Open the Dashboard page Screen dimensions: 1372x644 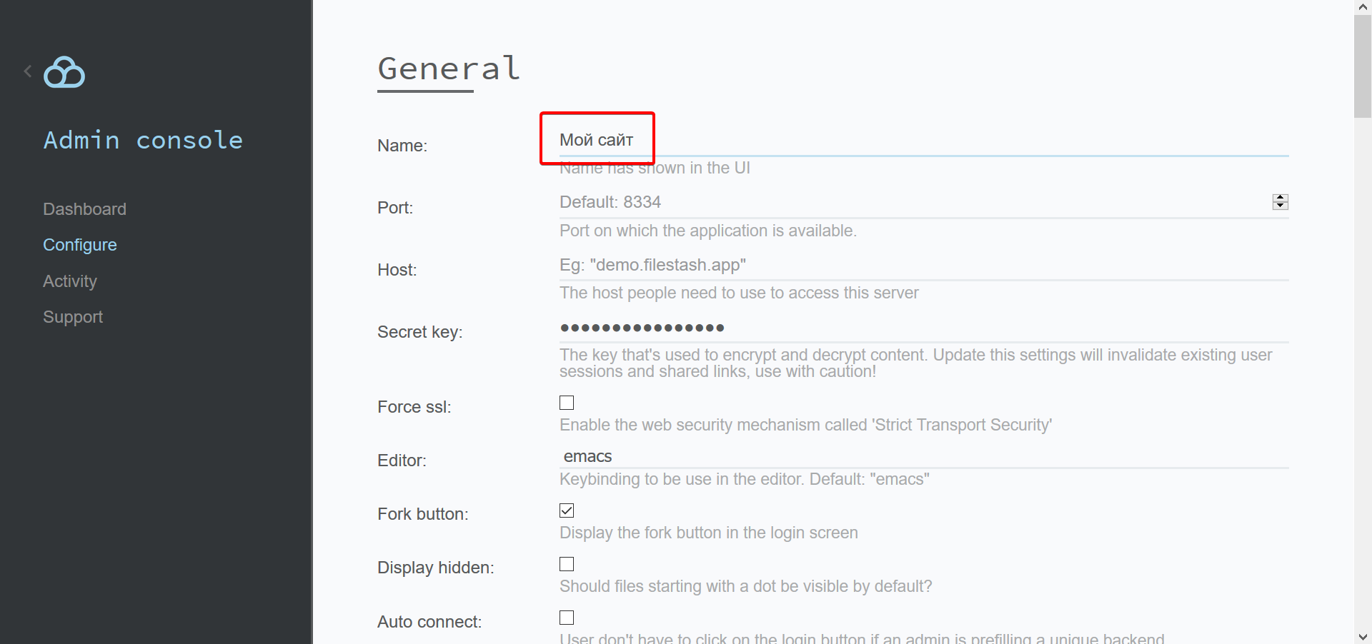(x=84, y=209)
